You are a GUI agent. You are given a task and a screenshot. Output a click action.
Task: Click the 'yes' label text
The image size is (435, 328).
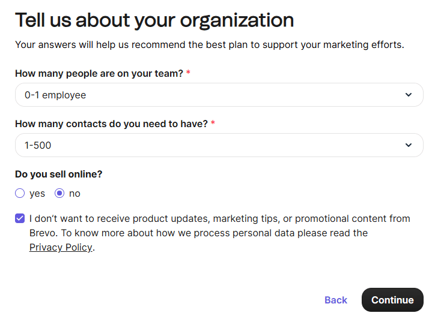tap(37, 194)
